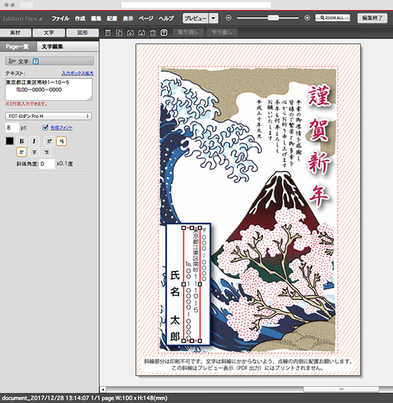393x403 pixels.
Task: Open the ファイル menu
Action: [x=61, y=19]
